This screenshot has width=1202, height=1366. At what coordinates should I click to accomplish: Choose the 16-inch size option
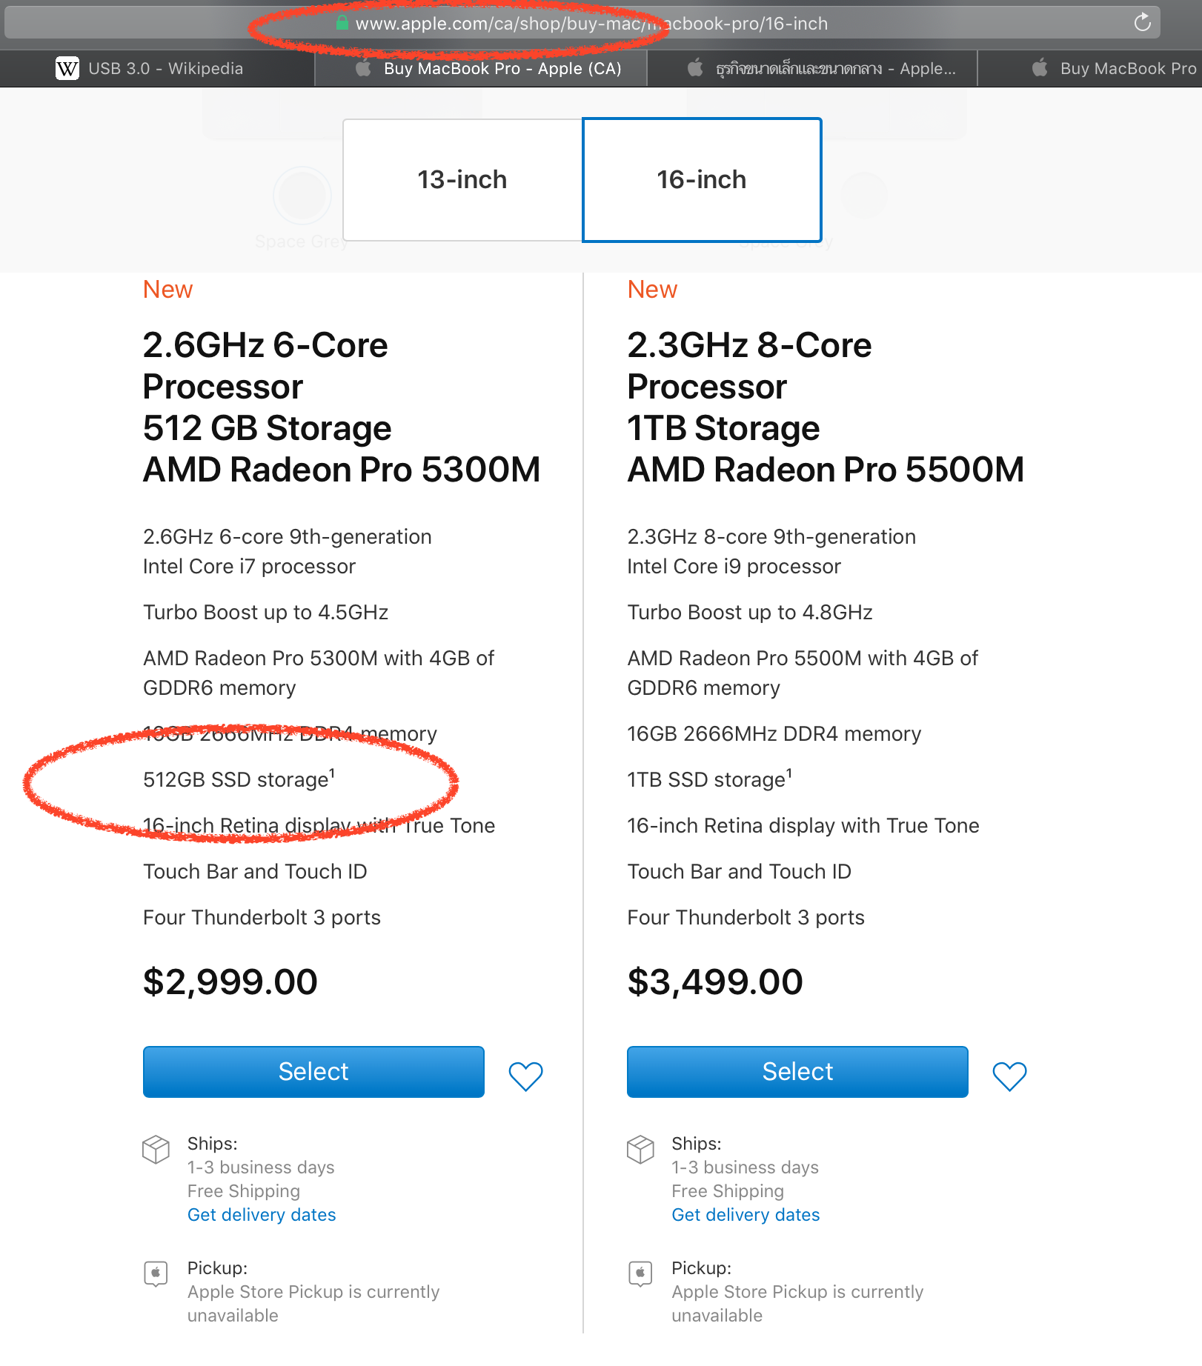(702, 179)
